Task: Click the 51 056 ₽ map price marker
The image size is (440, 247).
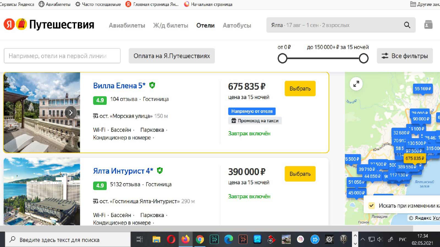Action: click(x=356, y=182)
